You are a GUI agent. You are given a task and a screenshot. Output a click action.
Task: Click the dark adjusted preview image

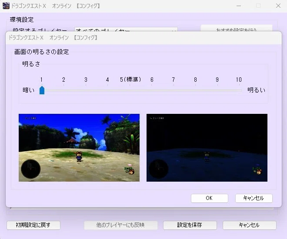207,148
